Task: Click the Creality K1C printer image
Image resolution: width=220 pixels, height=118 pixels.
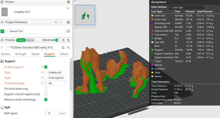Action: [4, 12]
